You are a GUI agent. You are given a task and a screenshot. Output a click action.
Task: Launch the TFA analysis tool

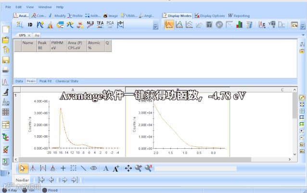pos(100,25)
